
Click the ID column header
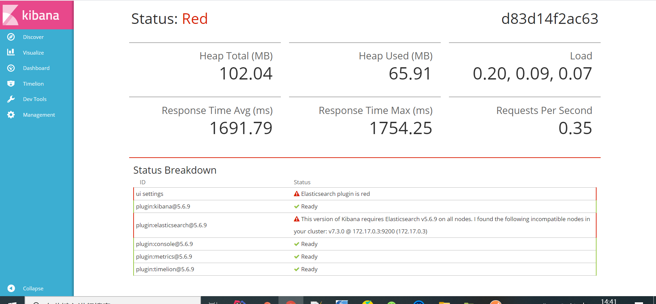point(142,182)
